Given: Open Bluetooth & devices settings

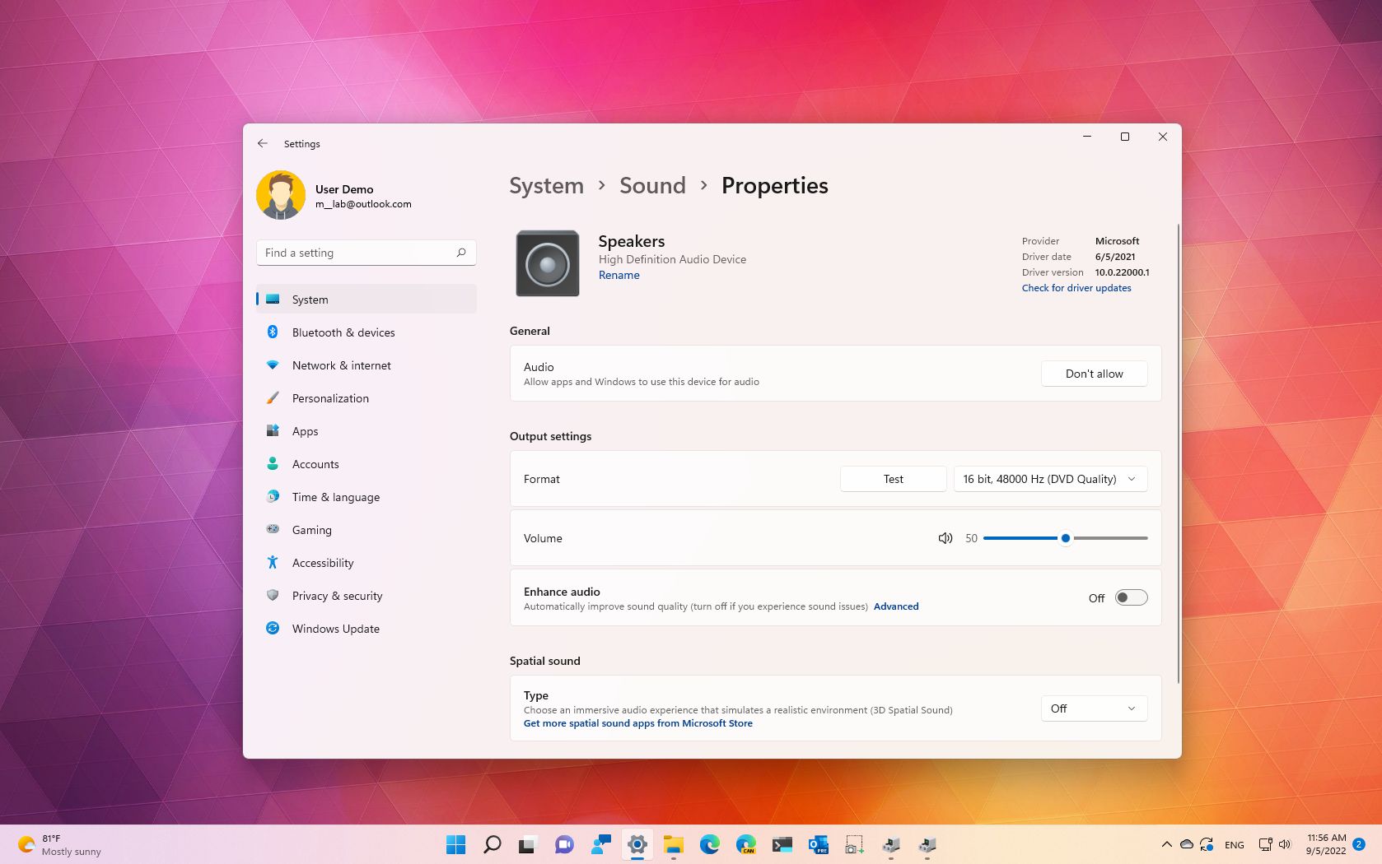Looking at the screenshot, I should pyautogui.click(x=343, y=332).
